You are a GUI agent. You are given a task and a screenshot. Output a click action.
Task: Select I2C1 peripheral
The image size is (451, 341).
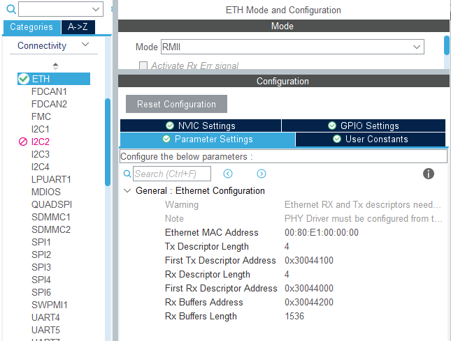(x=41, y=129)
